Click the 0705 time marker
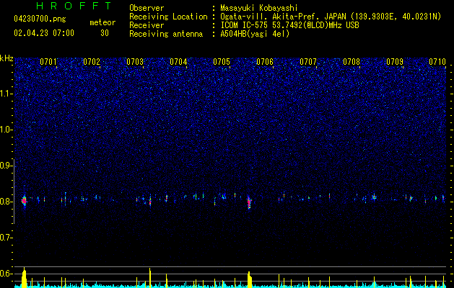 point(222,62)
